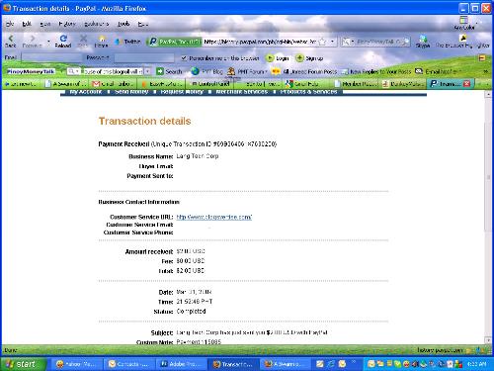The image size is (494, 371).
Task: Open the PinoyMoneyTalk toolbar logo
Action: click(x=31, y=71)
